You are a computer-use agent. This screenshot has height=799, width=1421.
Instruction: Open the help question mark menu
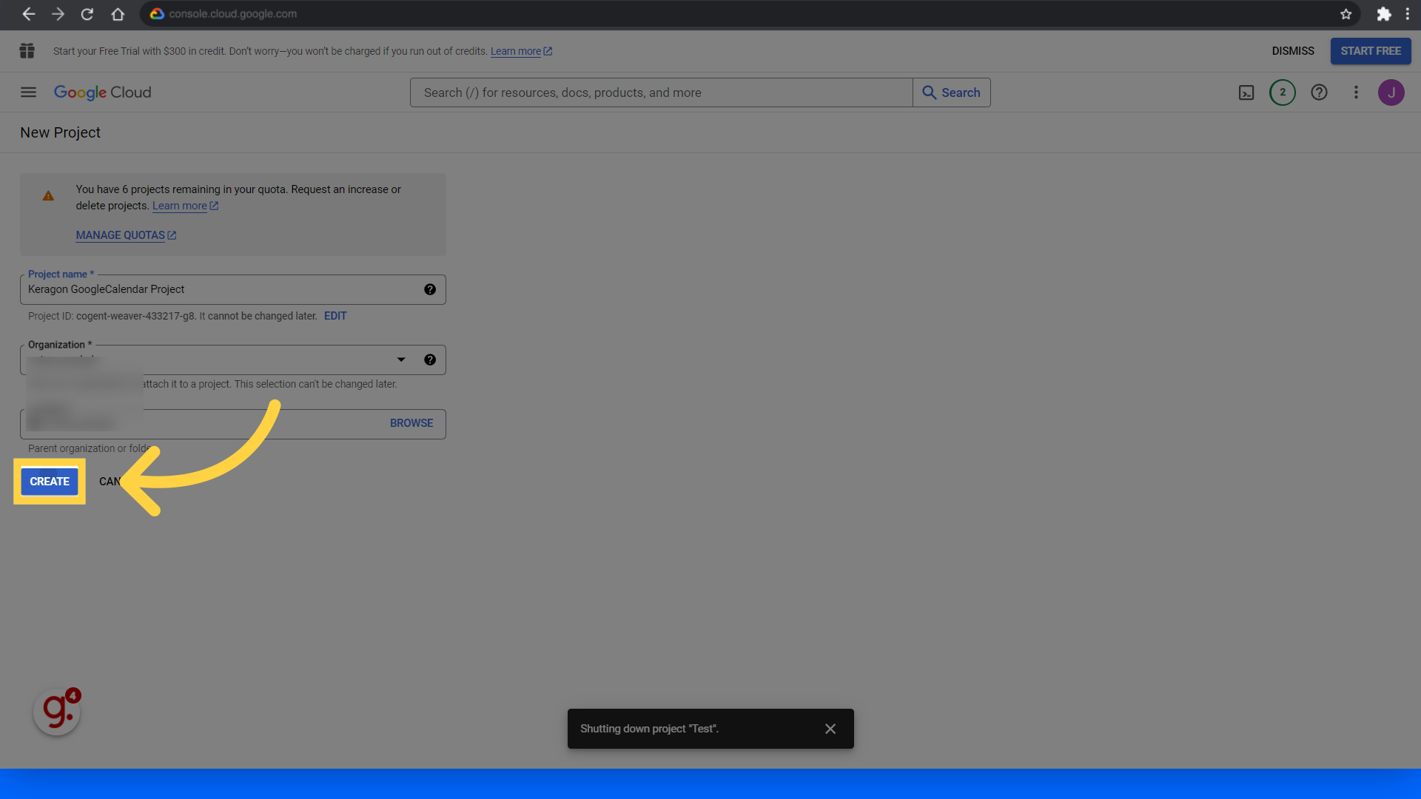[x=1319, y=92]
